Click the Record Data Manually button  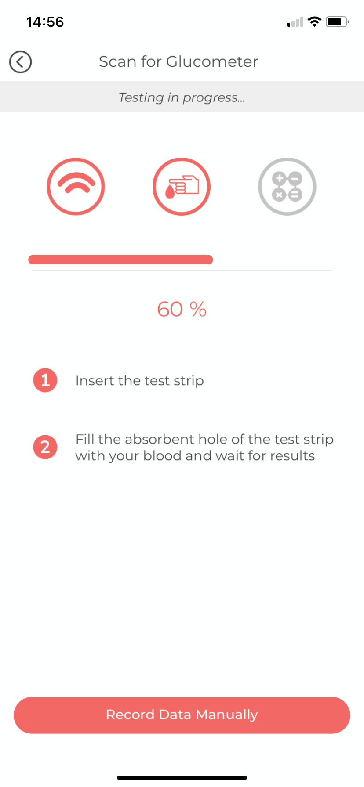(182, 715)
